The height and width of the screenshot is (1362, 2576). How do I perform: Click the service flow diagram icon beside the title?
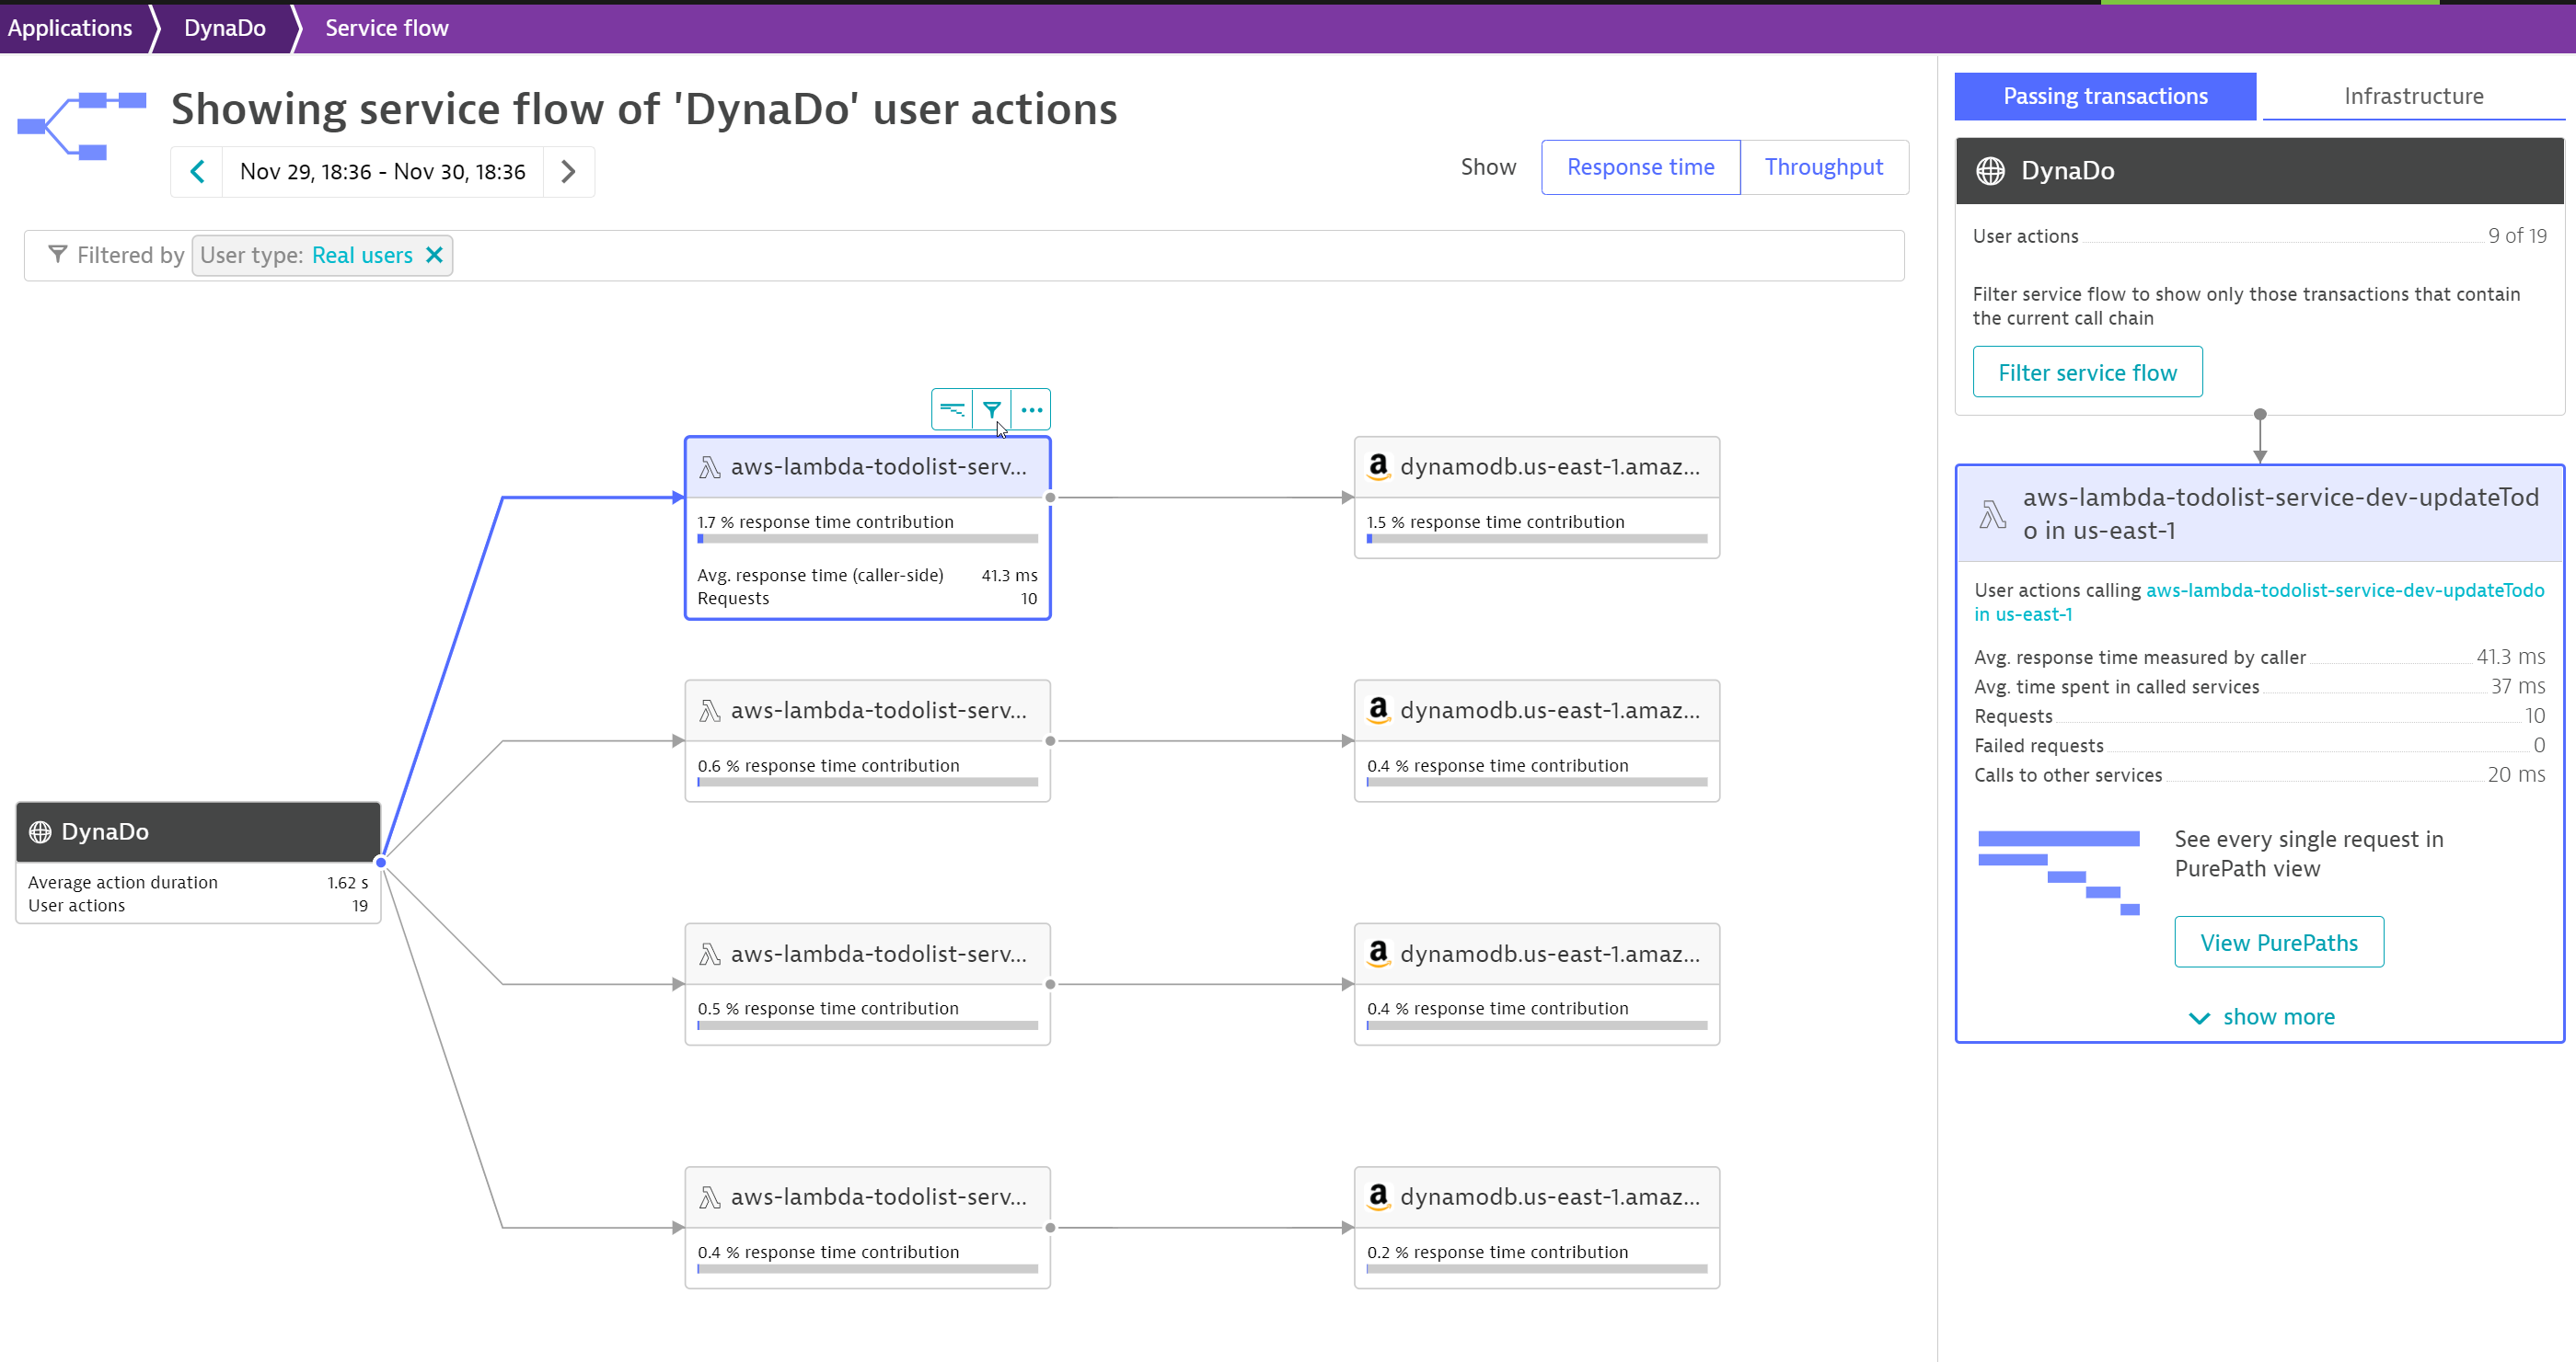coord(82,125)
